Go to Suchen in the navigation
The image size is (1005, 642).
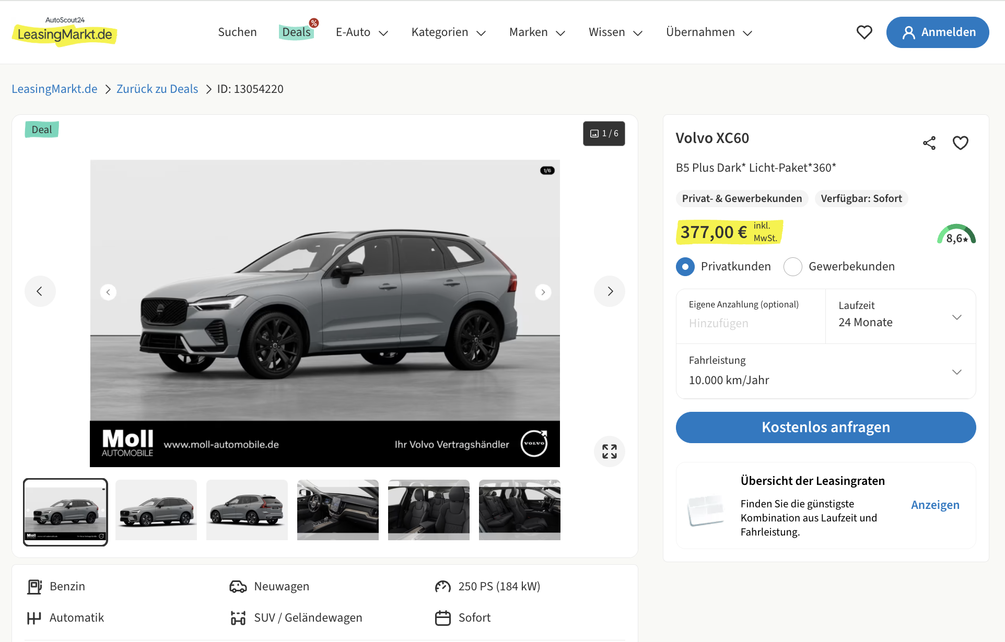pos(237,32)
